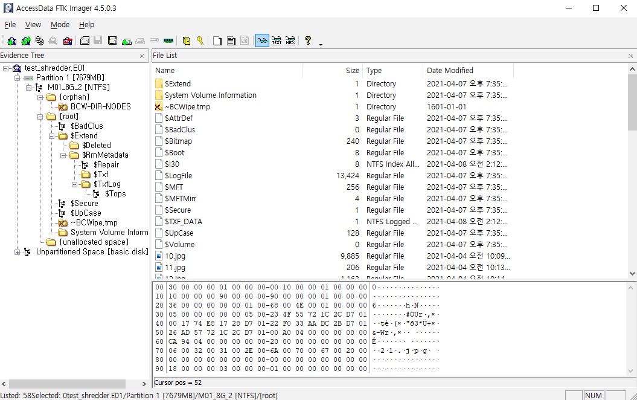Toggle automatic file view glasses icon
Image resolution: width=637 pixels, height=400 pixels.
coord(263,40)
